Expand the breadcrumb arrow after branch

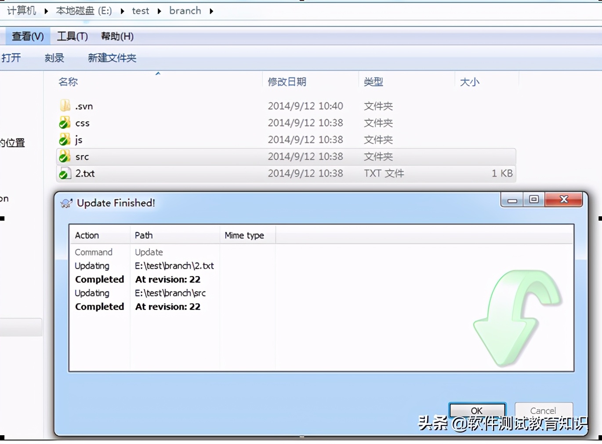[211, 11]
